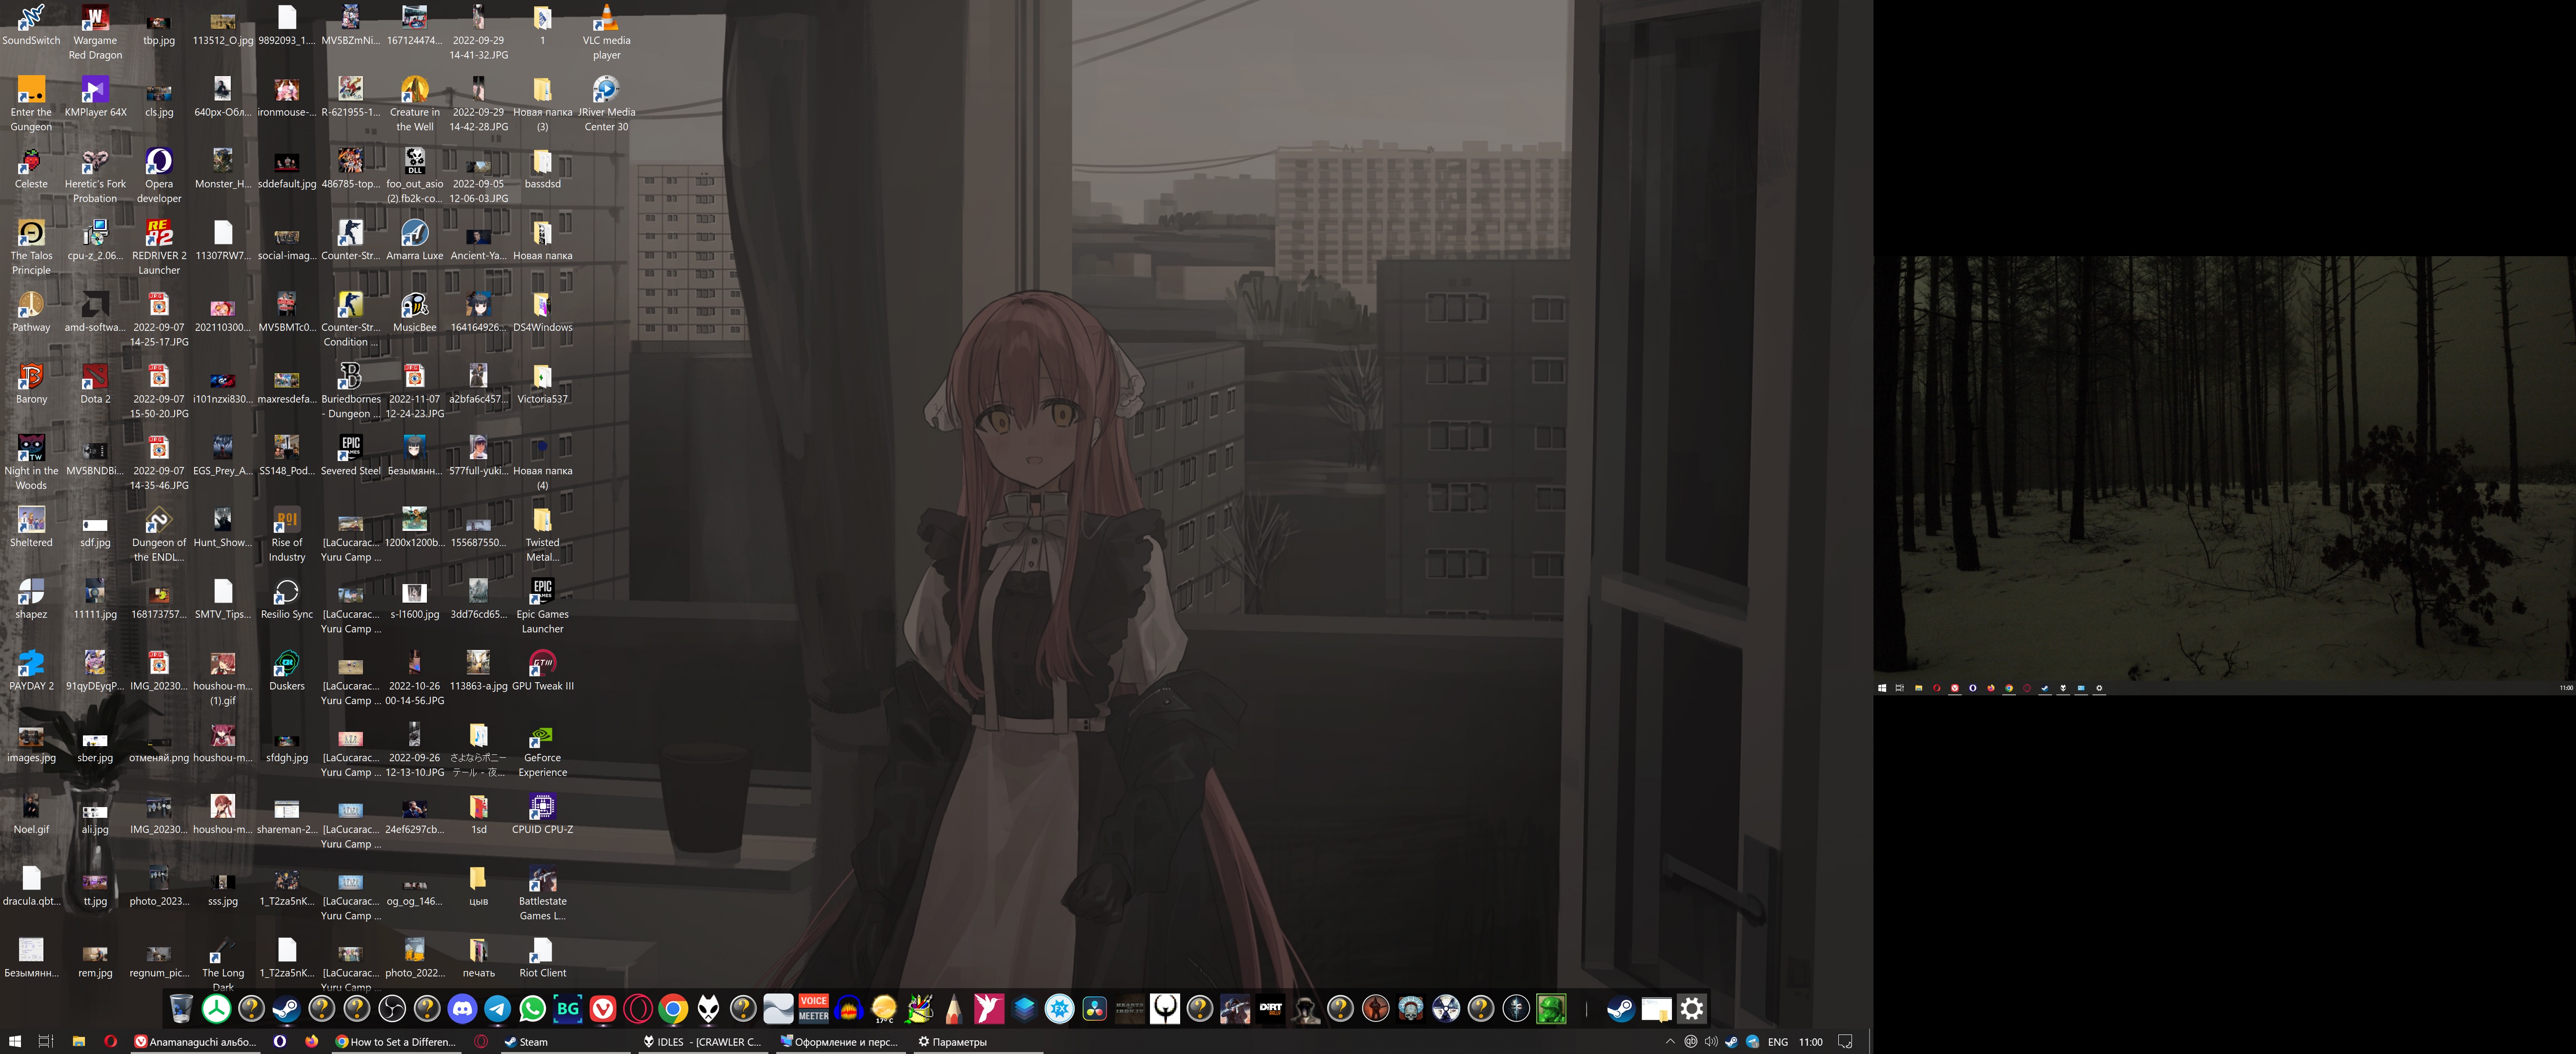Select the Resilio Sync shortcut

(x=287, y=599)
